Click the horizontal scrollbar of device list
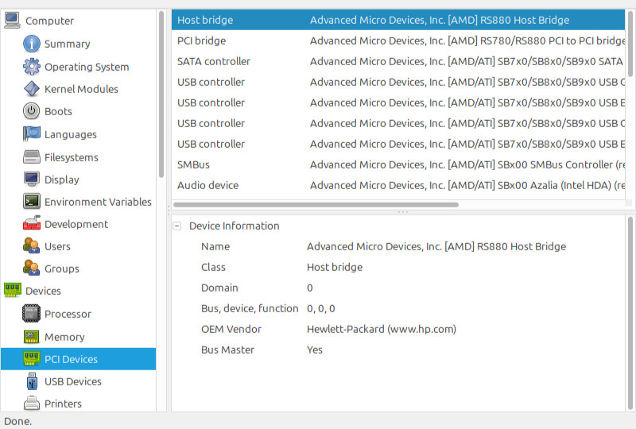 [x=316, y=205]
